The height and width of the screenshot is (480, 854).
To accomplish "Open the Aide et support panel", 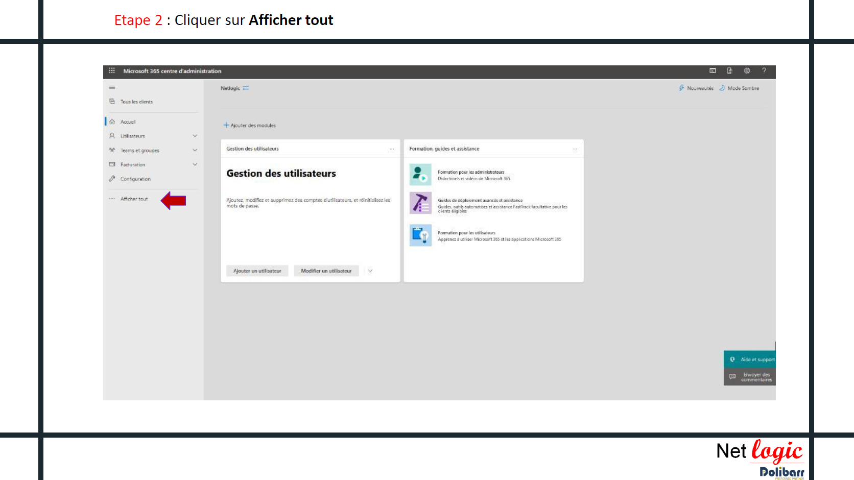I will [x=751, y=359].
